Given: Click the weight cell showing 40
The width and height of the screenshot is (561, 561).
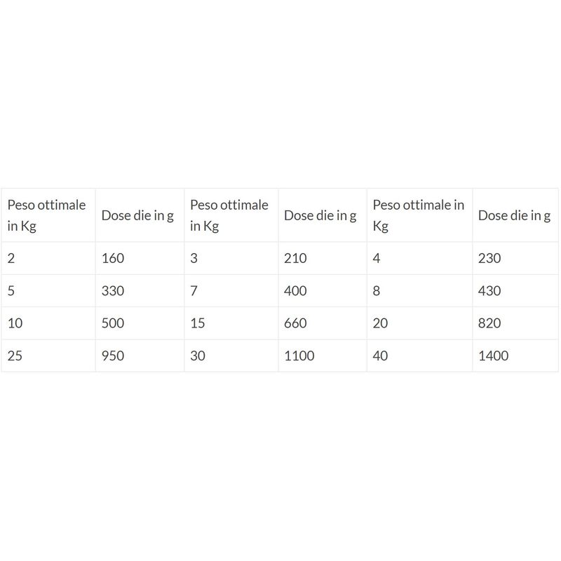Looking at the screenshot, I should [x=381, y=356].
